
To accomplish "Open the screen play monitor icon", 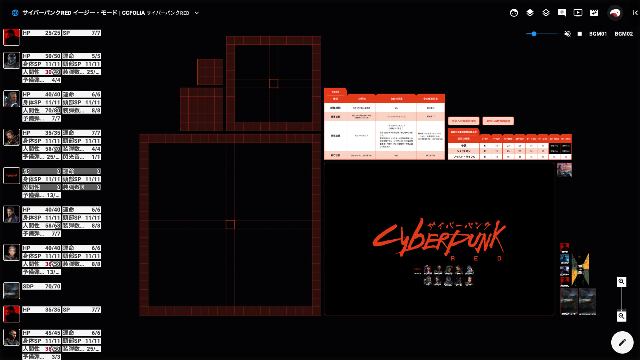I will [578, 13].
